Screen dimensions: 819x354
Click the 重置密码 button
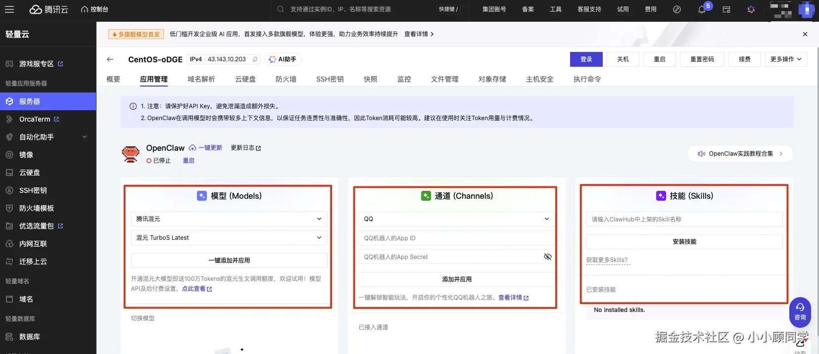pos(702,59)
